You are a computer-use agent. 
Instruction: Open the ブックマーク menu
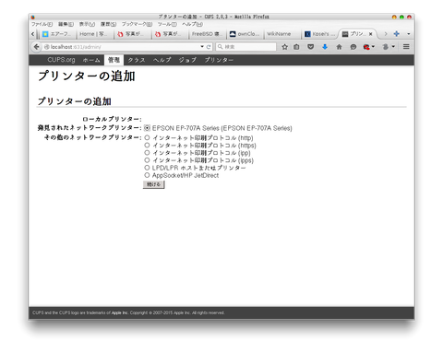[137, 24]
